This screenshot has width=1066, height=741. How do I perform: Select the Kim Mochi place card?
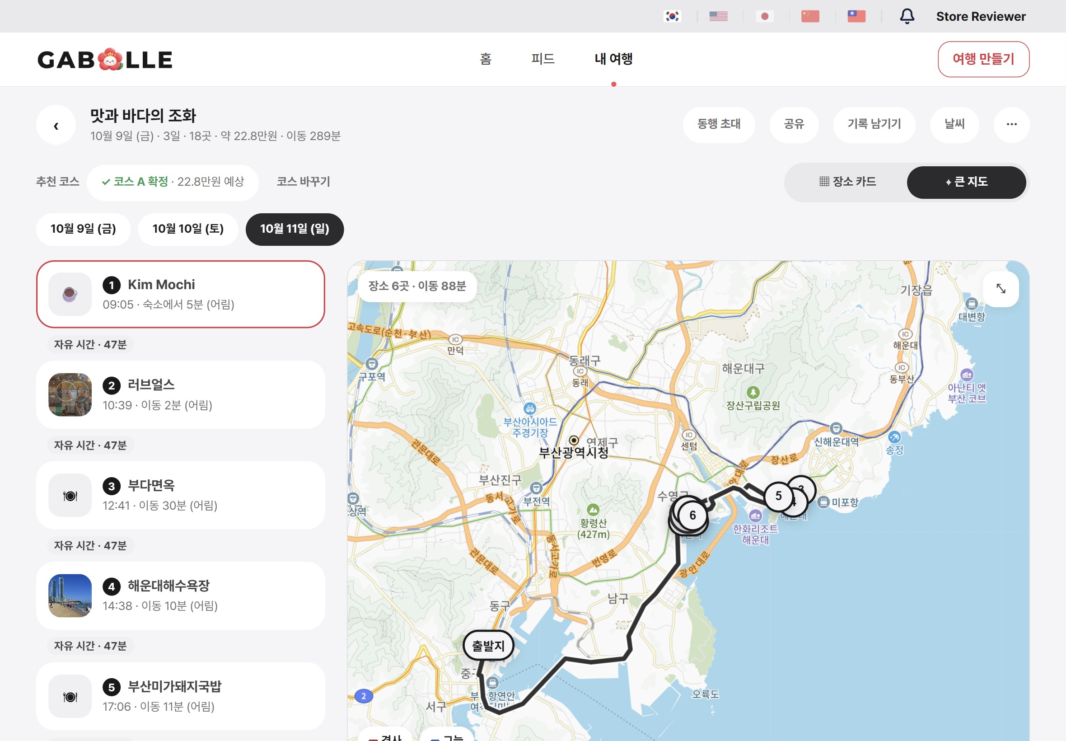181,294
